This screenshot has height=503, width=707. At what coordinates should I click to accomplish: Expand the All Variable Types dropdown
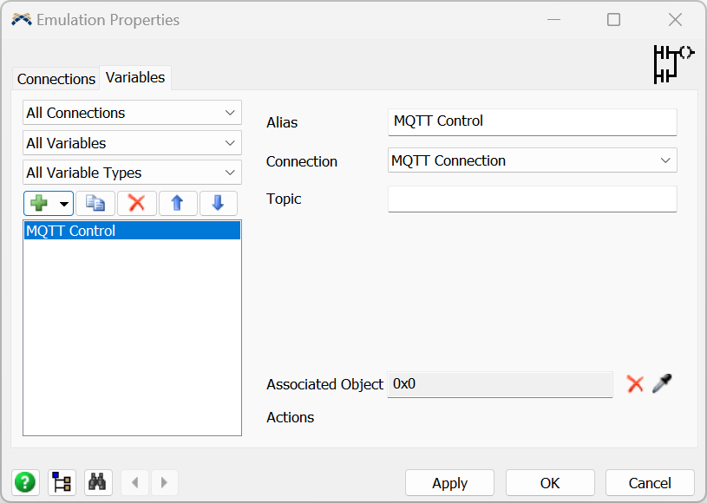132,173
